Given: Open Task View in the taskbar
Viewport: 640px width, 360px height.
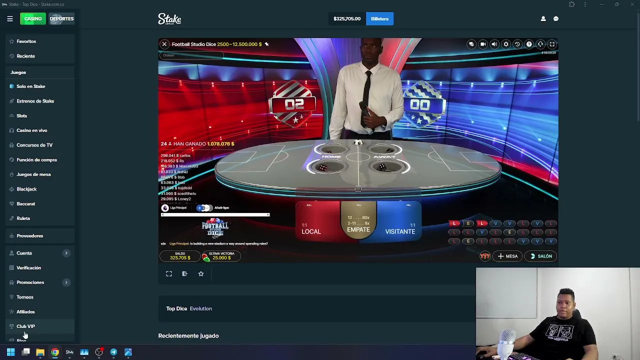Looking at the screenshot, I should 26,352.
